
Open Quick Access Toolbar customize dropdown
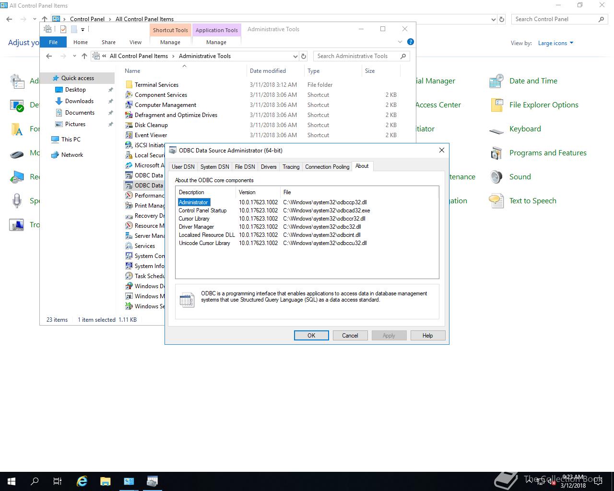[83, 29]
